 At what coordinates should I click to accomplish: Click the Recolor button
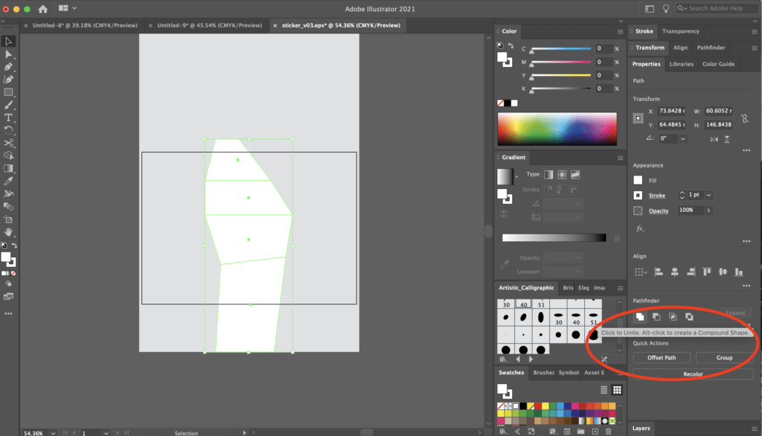(x=693, y=374)
